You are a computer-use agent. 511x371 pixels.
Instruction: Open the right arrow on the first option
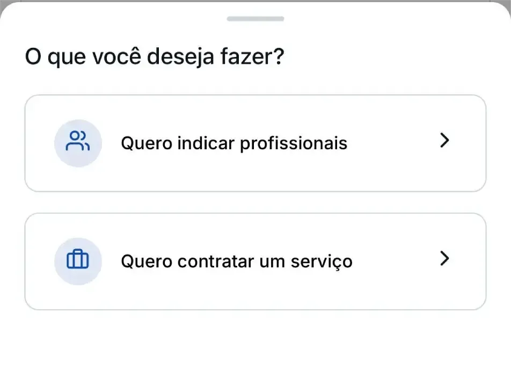pyautogui.click(x=444, y=141)
